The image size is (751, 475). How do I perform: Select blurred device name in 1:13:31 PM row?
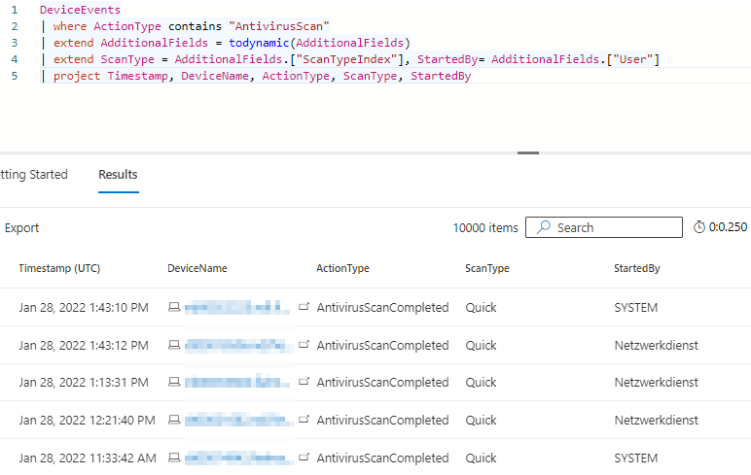click(x=237, y=382)
